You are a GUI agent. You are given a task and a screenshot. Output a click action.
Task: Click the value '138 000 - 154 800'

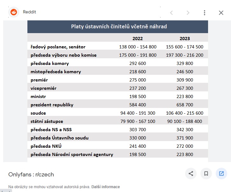coord(138,47)
